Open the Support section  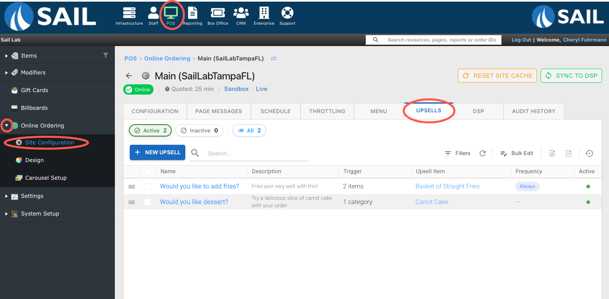tap(287, 16)
